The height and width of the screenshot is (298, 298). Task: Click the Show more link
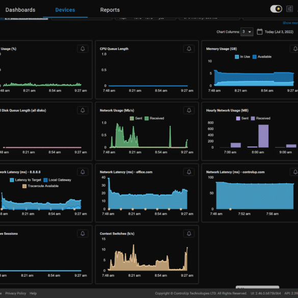pyautogui.click(x=290, y=23)
